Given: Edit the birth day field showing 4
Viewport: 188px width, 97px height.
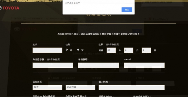Looking at the screenshot, I should (x=146, y=50).
